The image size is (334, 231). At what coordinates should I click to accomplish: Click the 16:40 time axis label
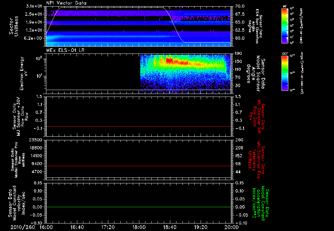pyautogui.click(x=77, y=227)
